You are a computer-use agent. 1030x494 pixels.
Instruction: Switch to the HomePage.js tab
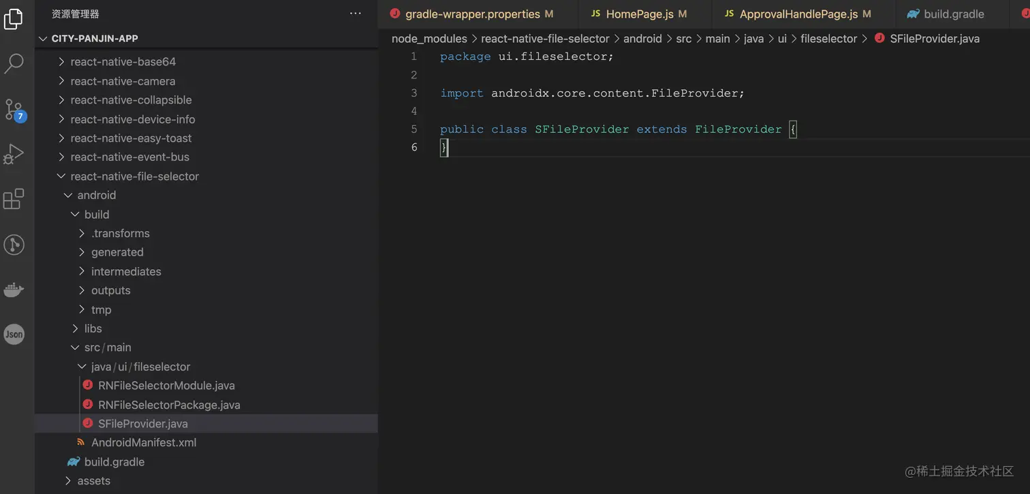[x=638, y=14]
